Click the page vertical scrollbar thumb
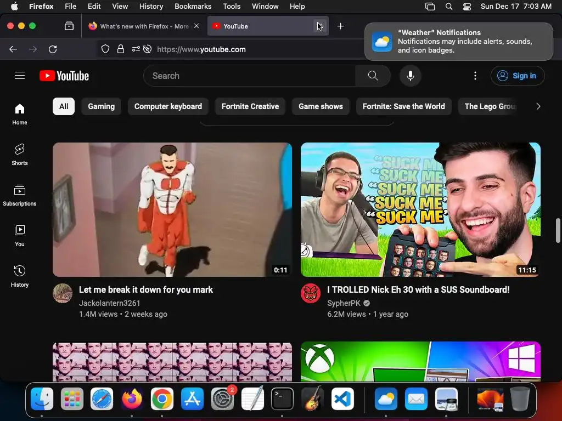562x421 pixels. coord(558,230)
